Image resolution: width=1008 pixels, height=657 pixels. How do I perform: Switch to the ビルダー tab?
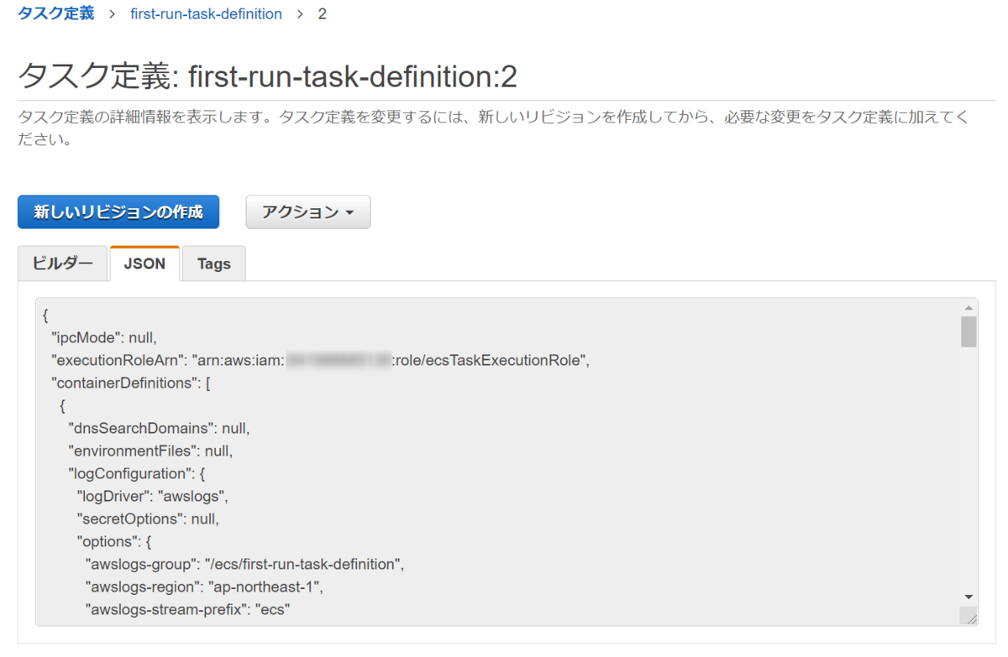click(x=63, y=263)
